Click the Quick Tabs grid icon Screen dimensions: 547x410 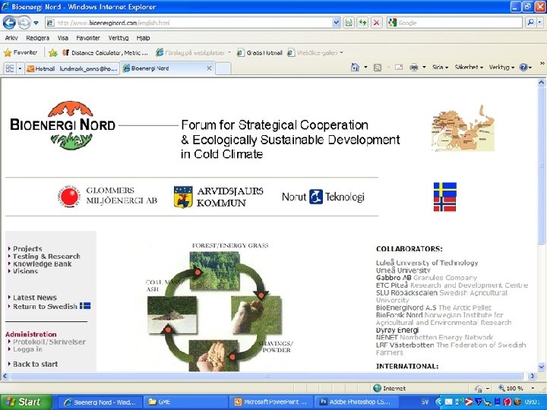[10, 68]
